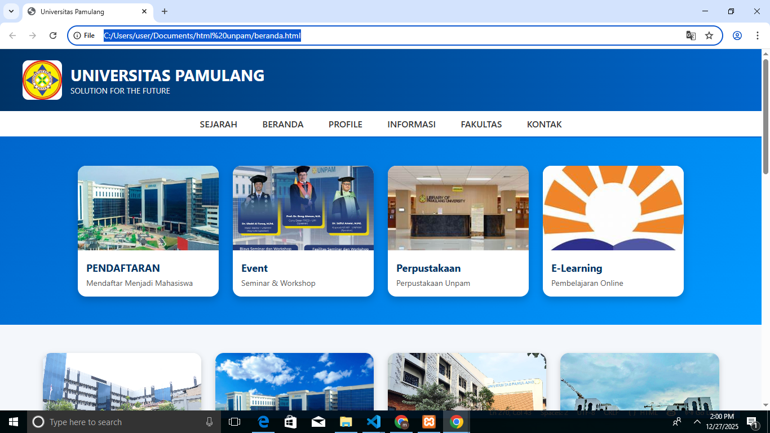Open the E-Learning sun logo image
The width and height of the screenshot is (770, 433).
tap(613, 208)
